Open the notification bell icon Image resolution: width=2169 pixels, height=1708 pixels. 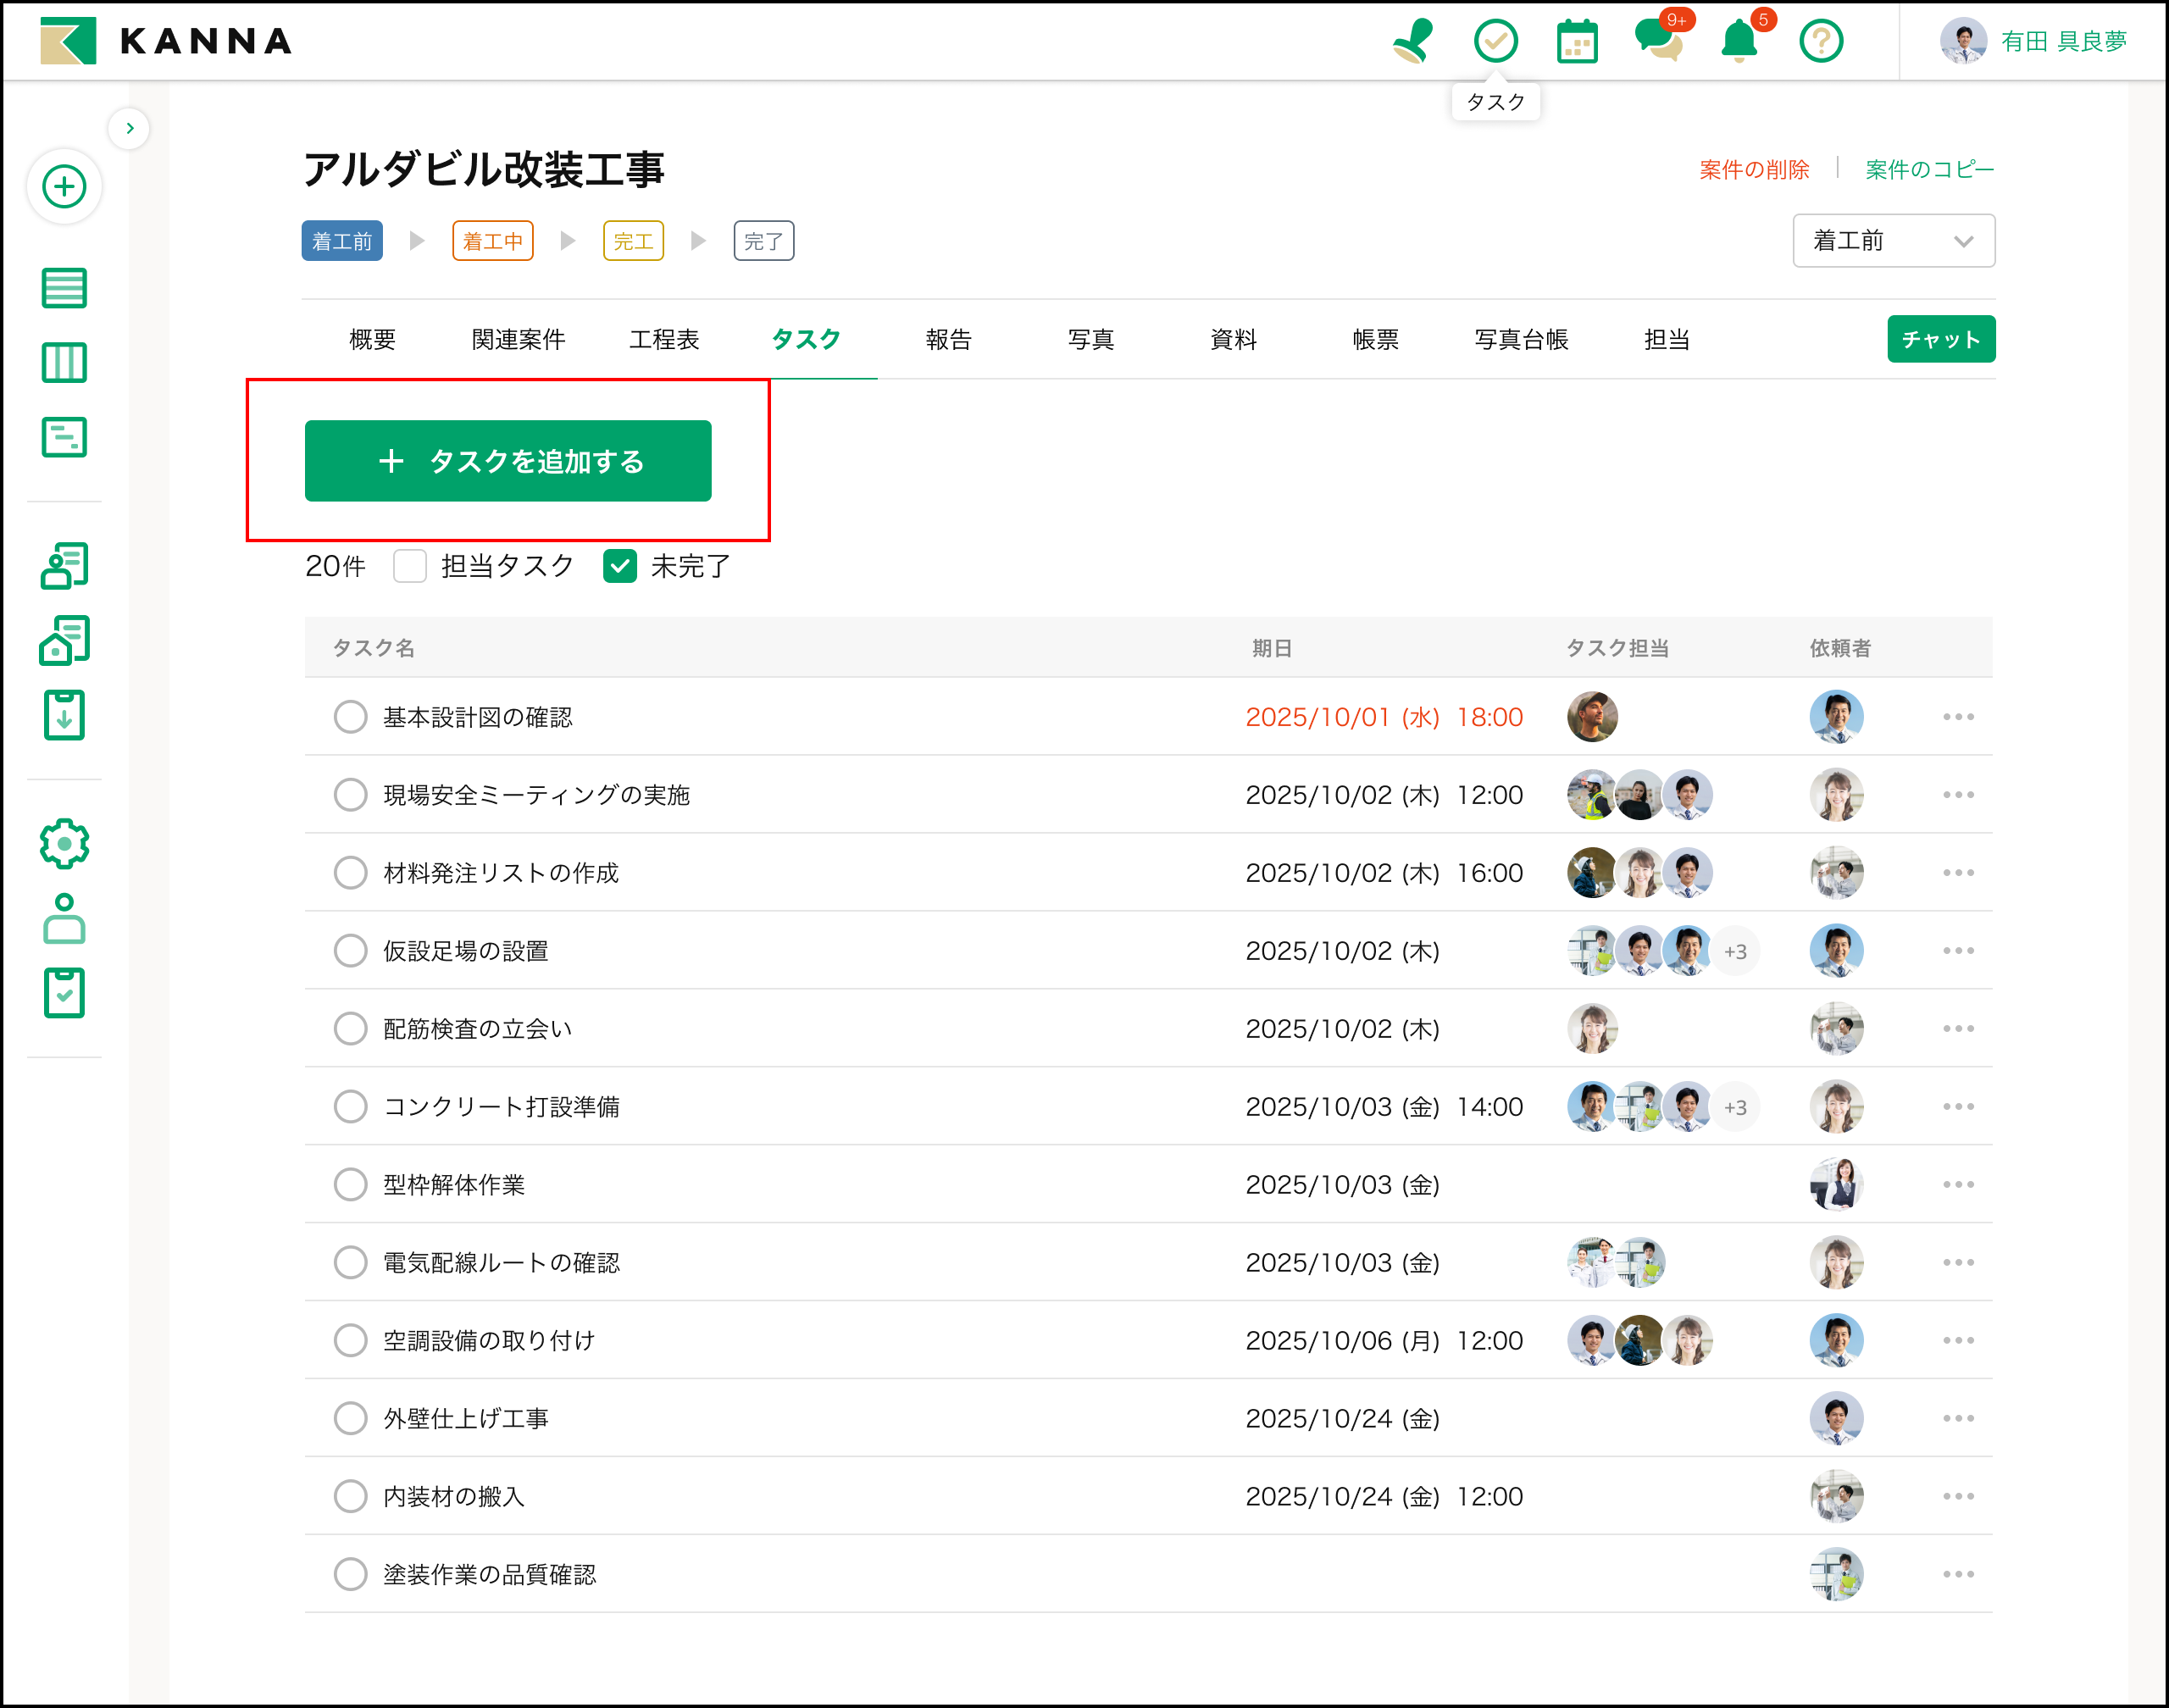coord(1739,41)
